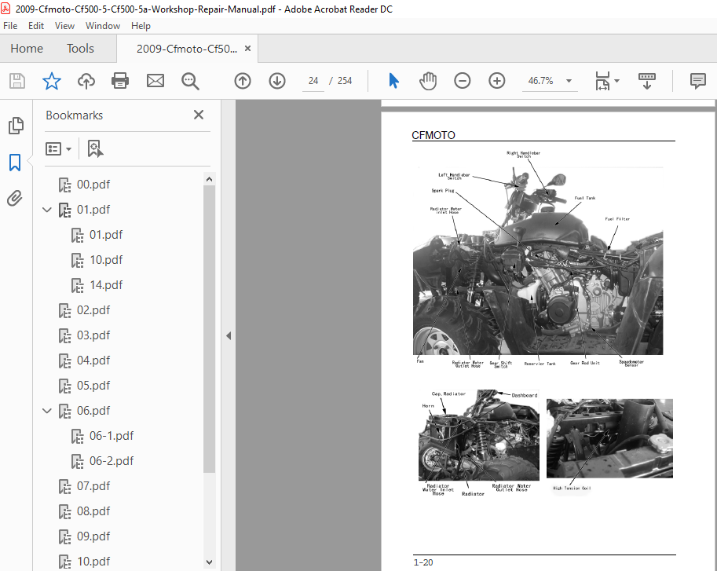This screenshot has width=717, height=571.
Task: Open the Edit menu
Action: [x=35, y=26]
